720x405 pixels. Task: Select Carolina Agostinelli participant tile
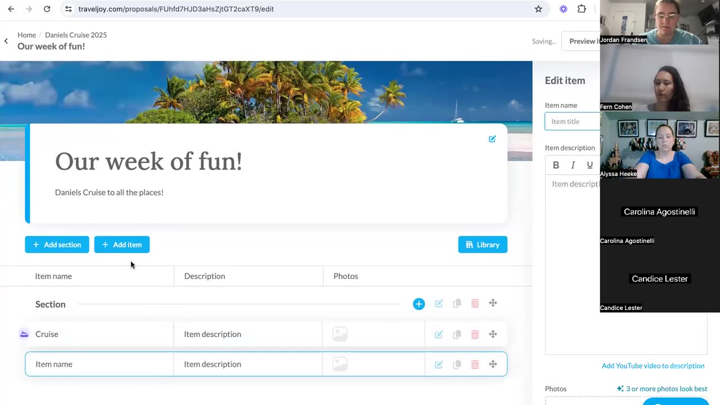pyautogui.click(x=660, y=212)
